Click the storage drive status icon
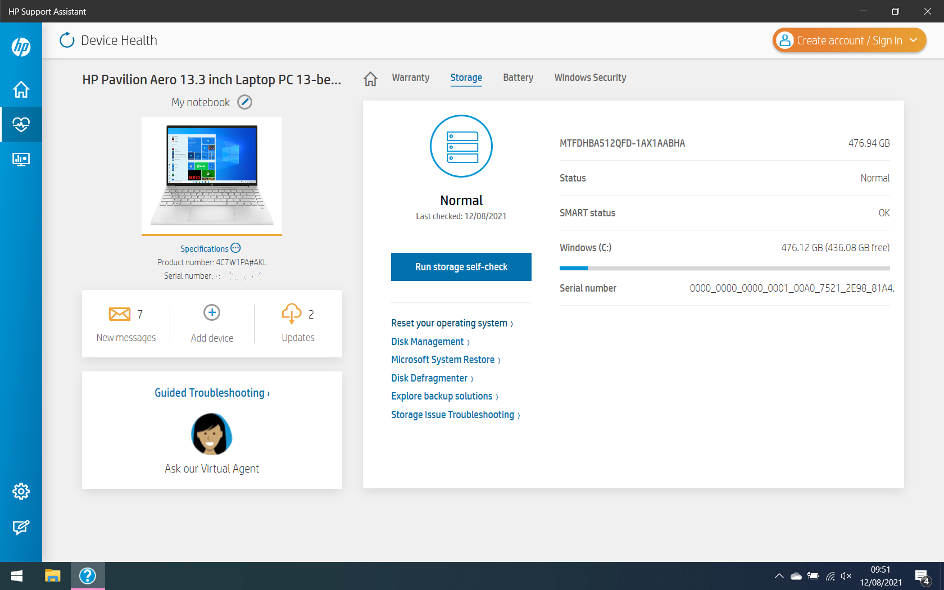Viewport: 944px width, 590px height. (461, 146)
